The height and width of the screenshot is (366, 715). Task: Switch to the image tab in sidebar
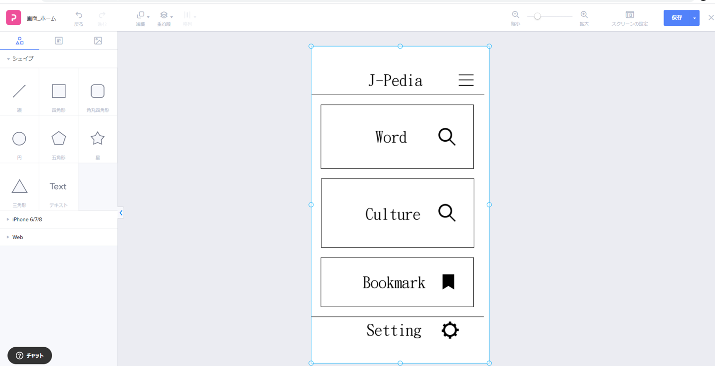pyautogui.click(x=98, y=41)
